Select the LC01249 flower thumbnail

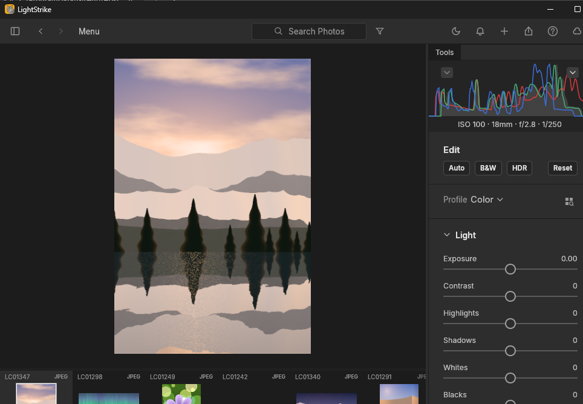tap(181, 394)
